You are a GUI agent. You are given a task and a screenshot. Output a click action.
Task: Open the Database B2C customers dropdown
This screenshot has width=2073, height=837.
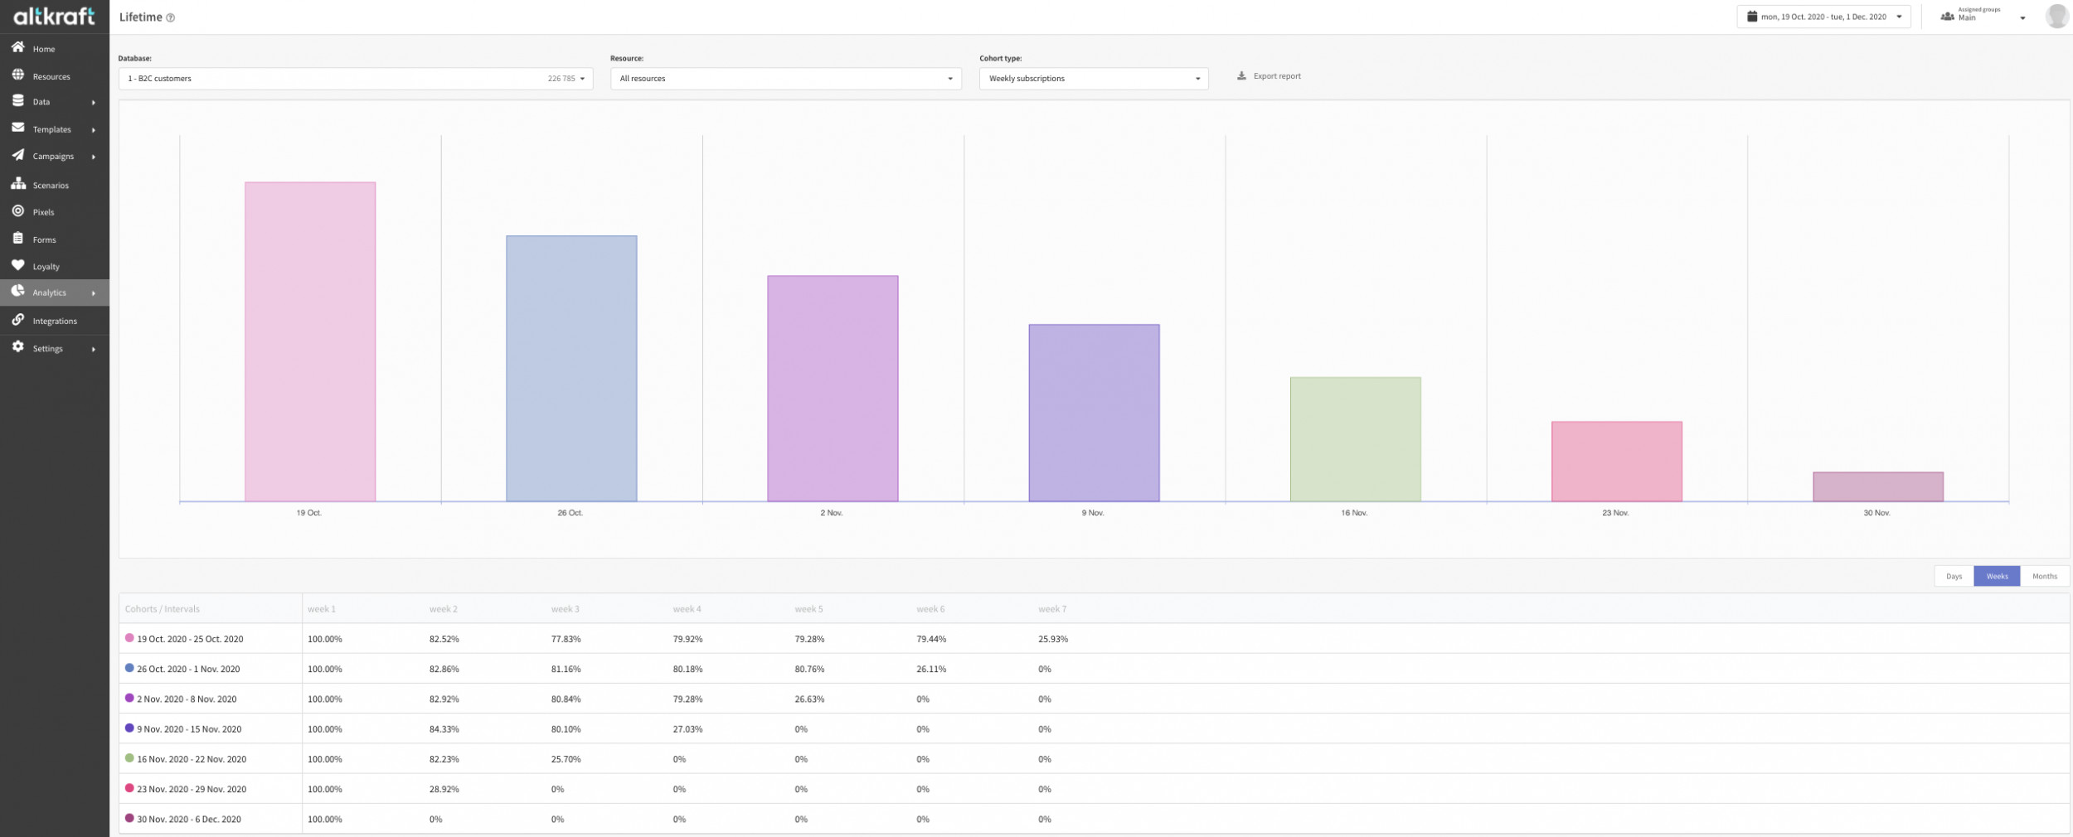coord(356,79)
